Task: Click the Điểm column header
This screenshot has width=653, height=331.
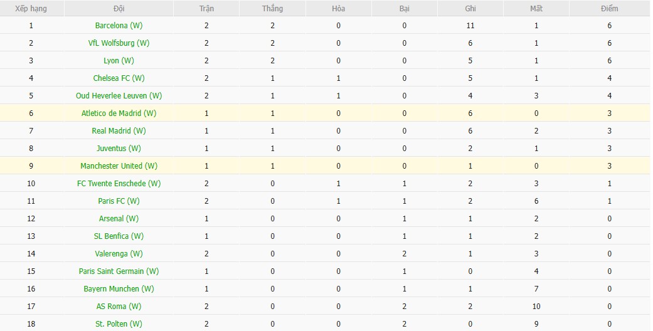Action: coord(609,9)
